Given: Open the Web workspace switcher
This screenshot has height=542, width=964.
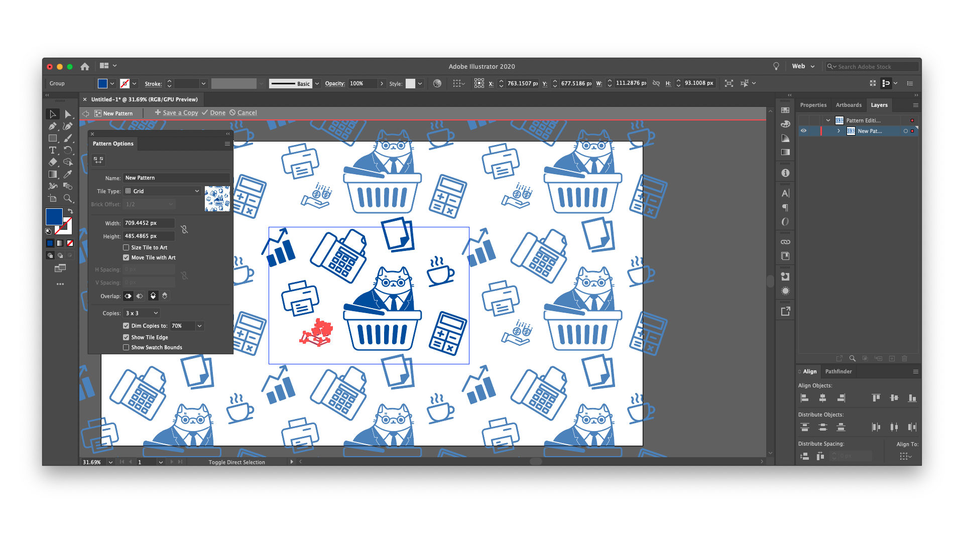Looking at the screenshot, I should tap(803, 66).
